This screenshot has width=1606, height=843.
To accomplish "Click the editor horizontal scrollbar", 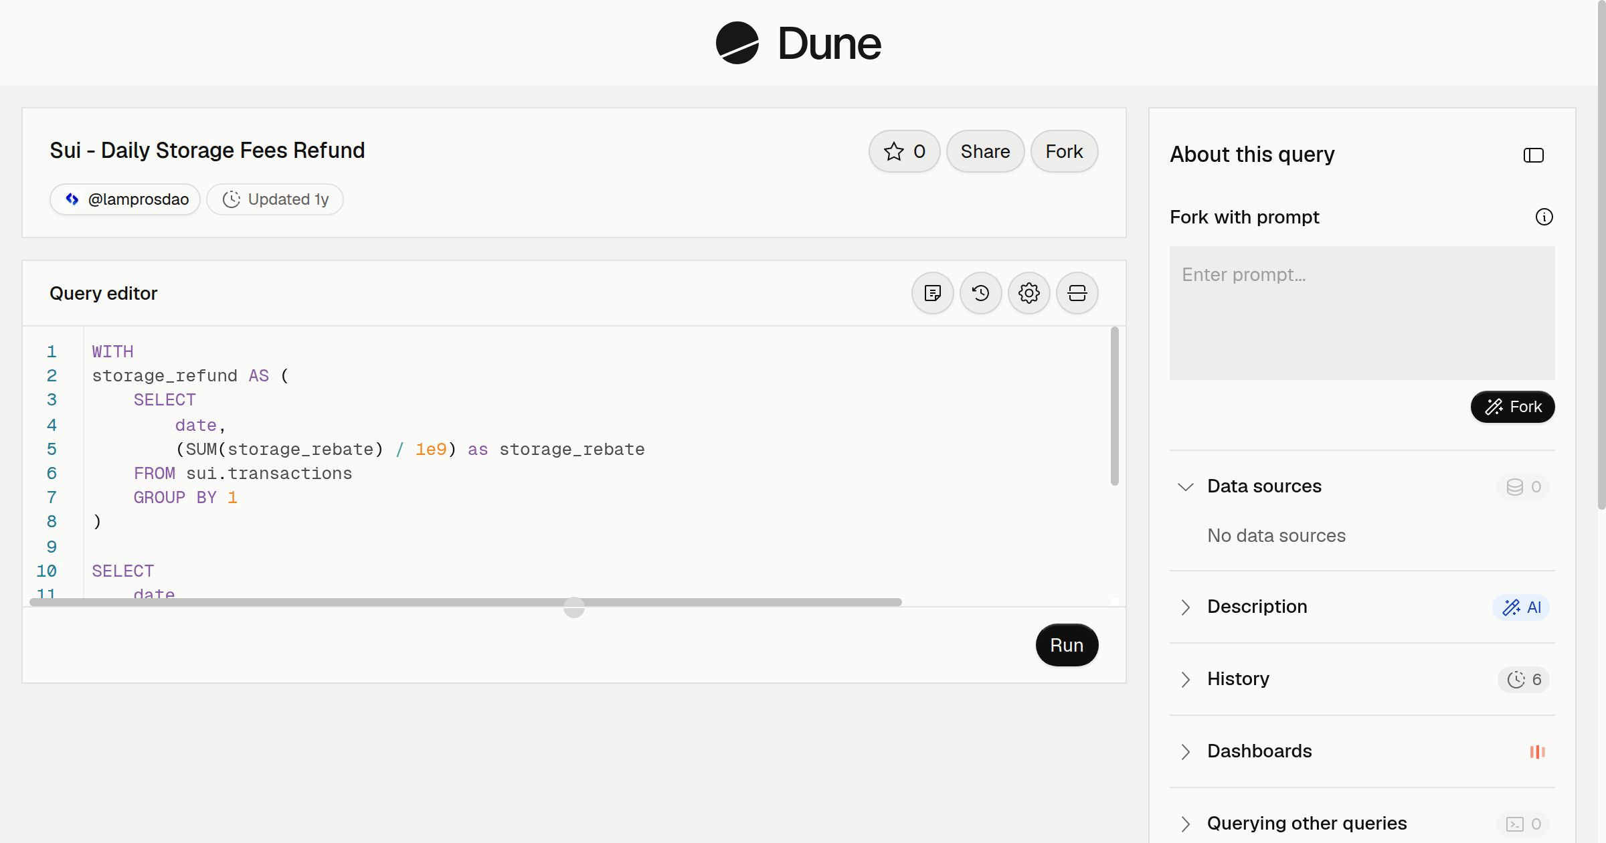I will (466, 602).
